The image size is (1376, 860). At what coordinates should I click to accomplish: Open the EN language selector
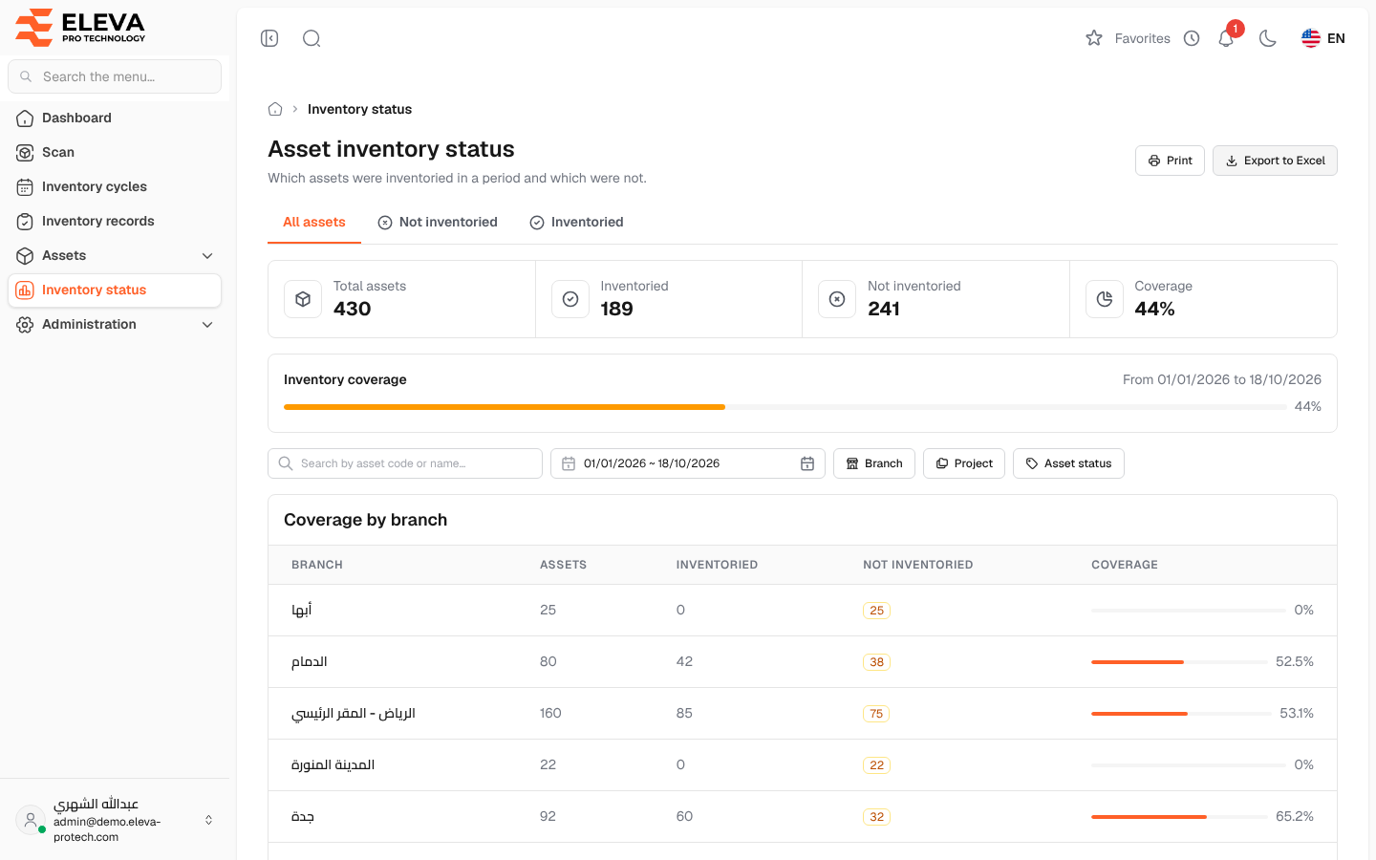(x=1323, y=38)
